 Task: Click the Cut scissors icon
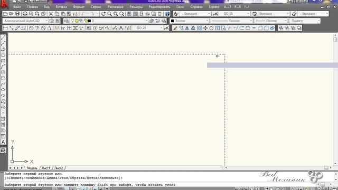51,14
